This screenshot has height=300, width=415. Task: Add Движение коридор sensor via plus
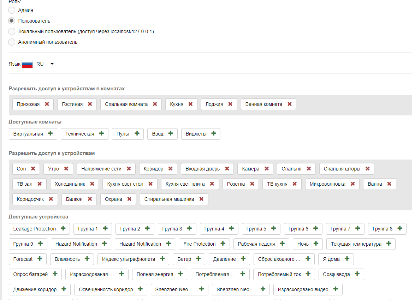click(x=64, y=289)
